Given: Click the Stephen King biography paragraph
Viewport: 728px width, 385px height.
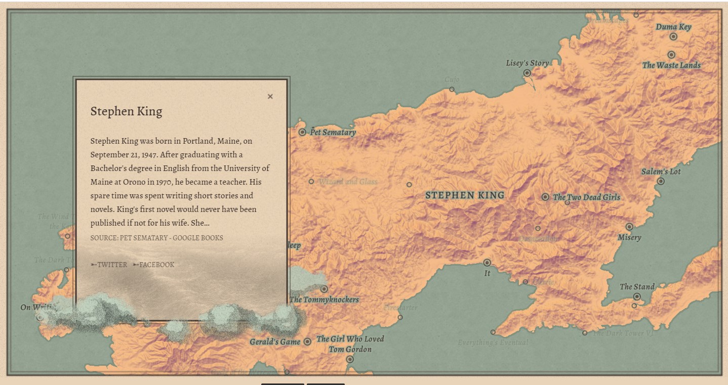Looking at the screenshot, I should 180,182.
